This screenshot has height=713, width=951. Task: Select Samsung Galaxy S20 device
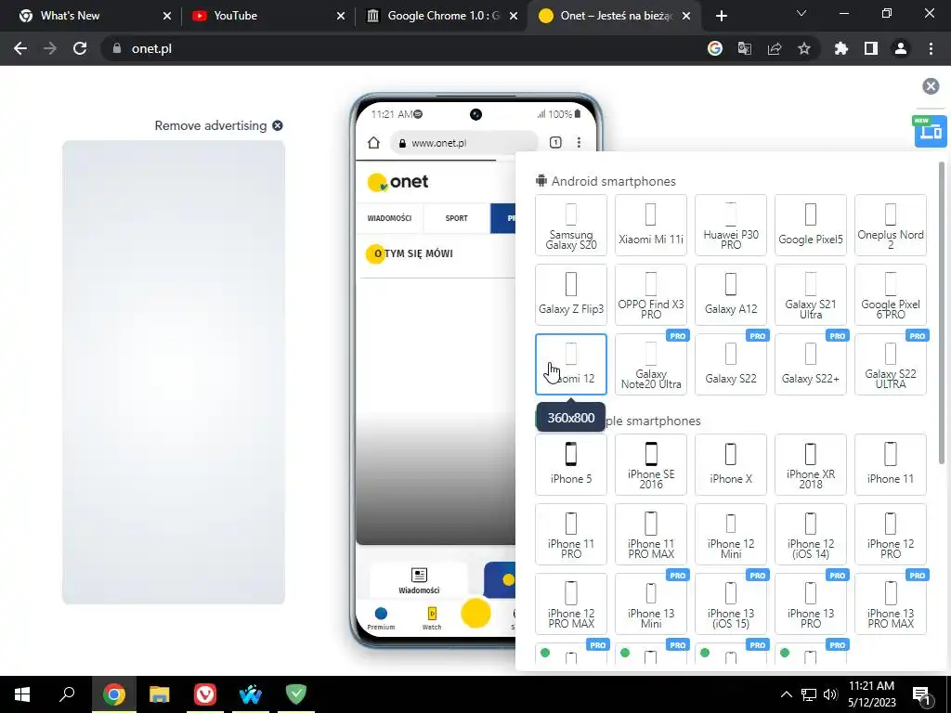571,225
